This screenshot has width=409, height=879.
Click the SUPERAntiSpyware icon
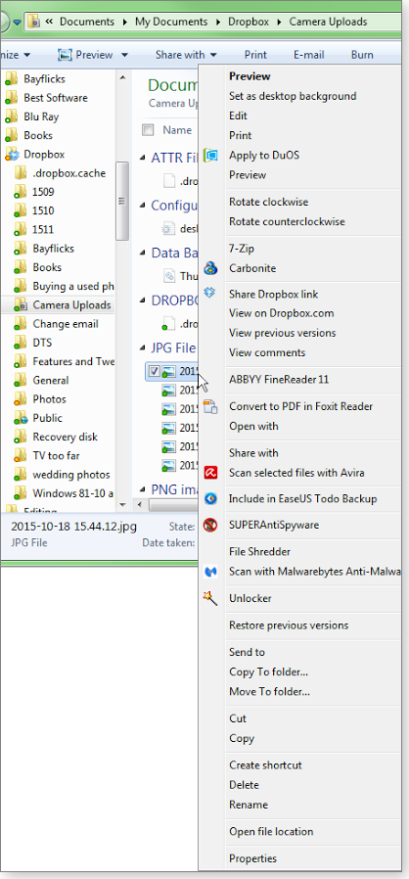pos(210,526)
